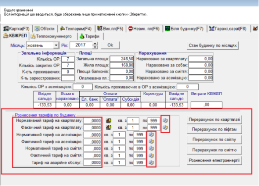Open the Тарифи sub-tab
The image size is (259, 186).
click(x=90, y=36)
